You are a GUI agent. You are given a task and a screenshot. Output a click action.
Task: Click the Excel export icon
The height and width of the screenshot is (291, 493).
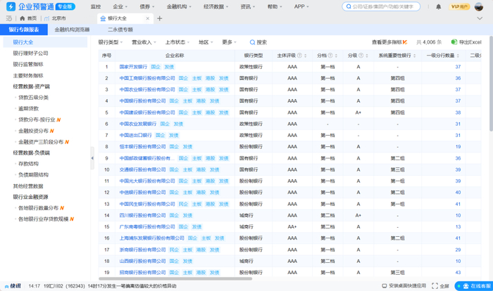click(x=454, y=42)
